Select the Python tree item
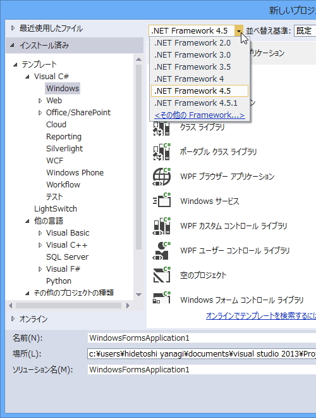 coord(59,281)
